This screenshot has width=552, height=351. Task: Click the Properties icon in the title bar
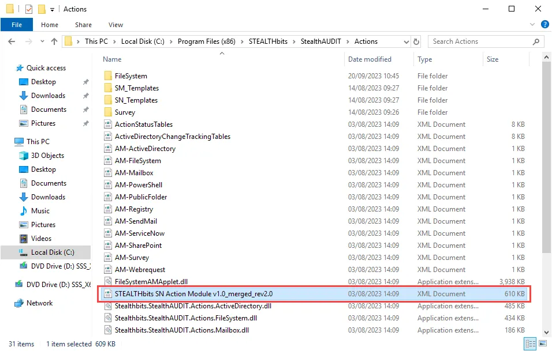29,9
